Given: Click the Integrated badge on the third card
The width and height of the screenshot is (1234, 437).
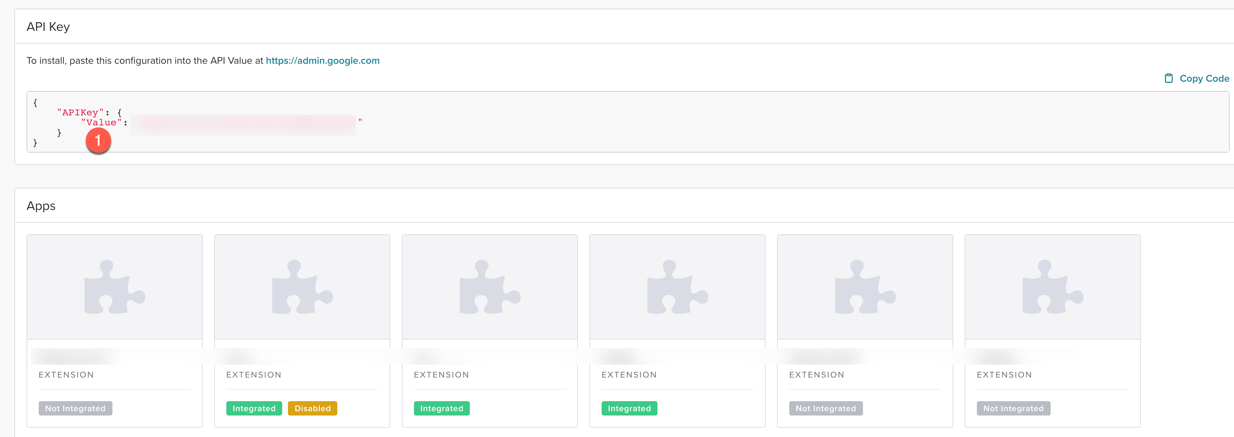Looking at the screenshot, I should (442, 408).
